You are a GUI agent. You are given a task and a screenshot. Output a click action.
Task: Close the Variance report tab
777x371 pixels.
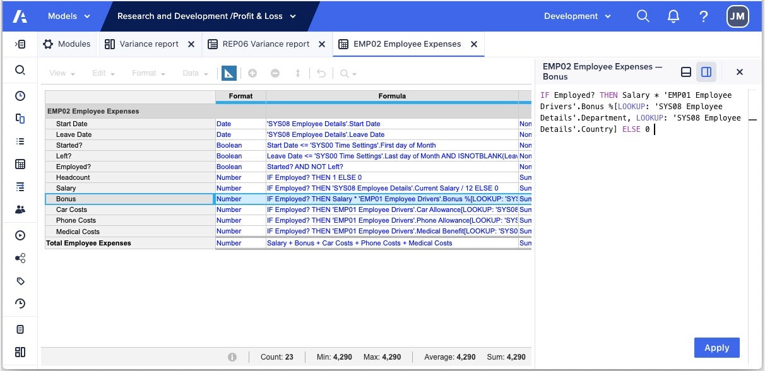(191, 44)
